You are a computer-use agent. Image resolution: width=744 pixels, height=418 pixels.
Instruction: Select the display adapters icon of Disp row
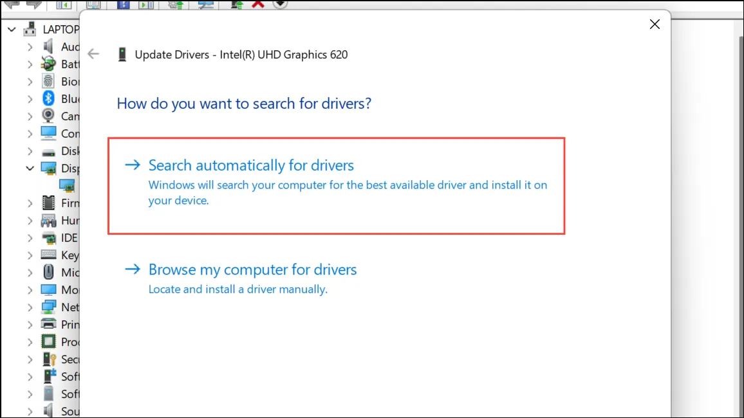pyautogui.click(x=48, y=168)
